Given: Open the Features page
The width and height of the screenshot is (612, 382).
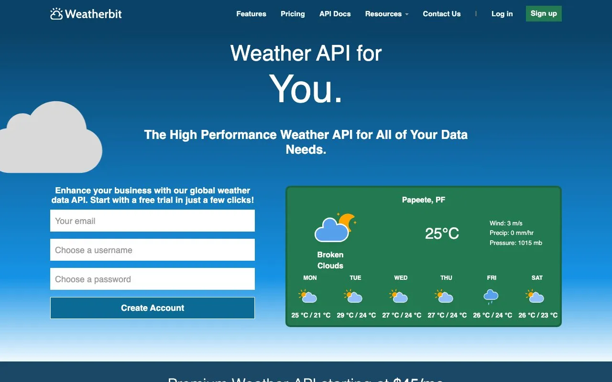Looking at the screenshot, I should 251,14.
